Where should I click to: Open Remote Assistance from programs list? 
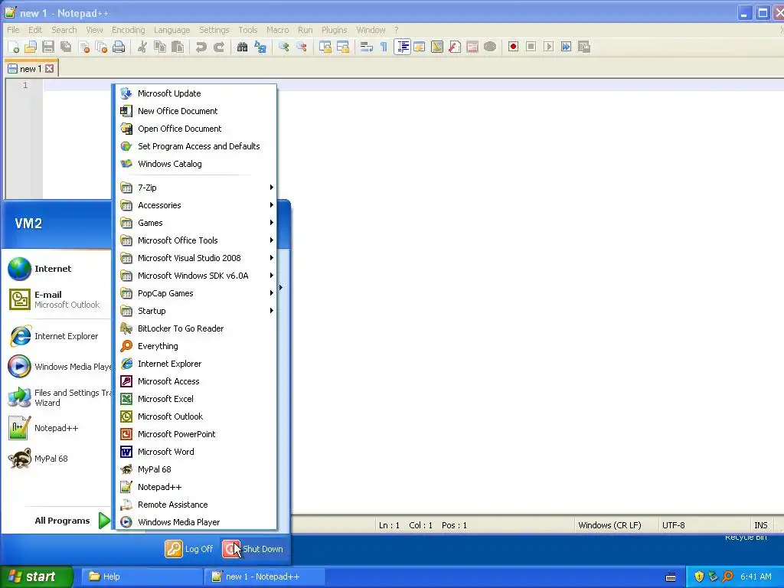pos(197,505)
